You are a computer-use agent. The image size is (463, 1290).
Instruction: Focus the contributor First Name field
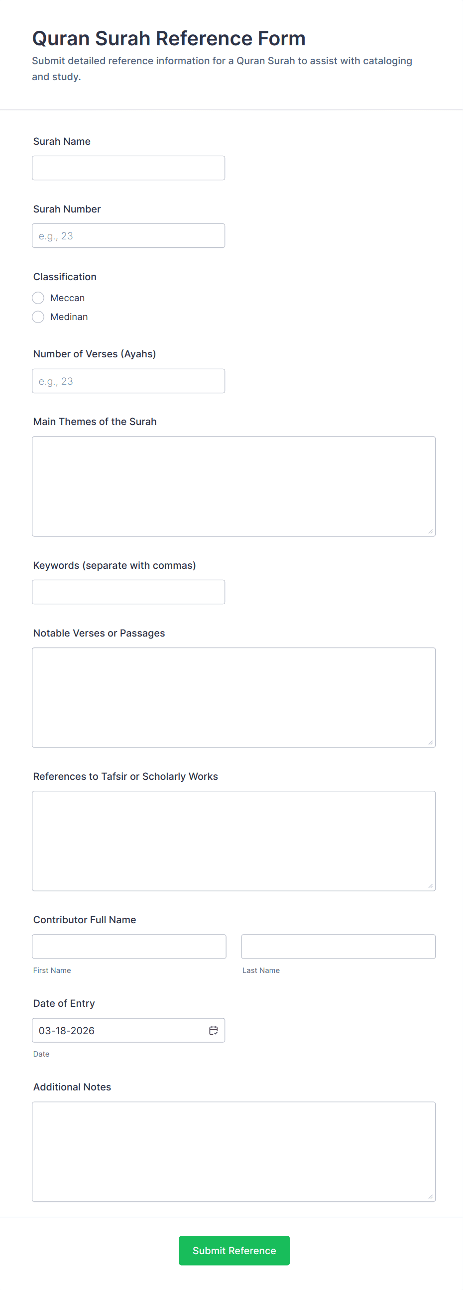[129, 947]
